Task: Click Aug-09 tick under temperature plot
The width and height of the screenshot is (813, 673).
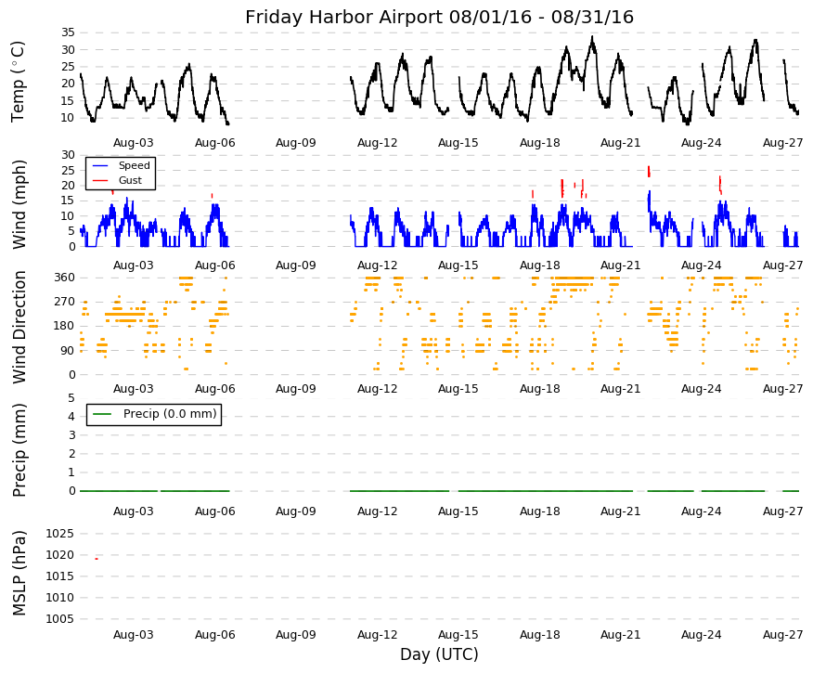Action: tap(295, 143)
